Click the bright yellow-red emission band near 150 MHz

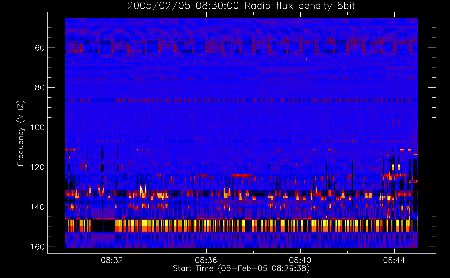click(241, 225)
